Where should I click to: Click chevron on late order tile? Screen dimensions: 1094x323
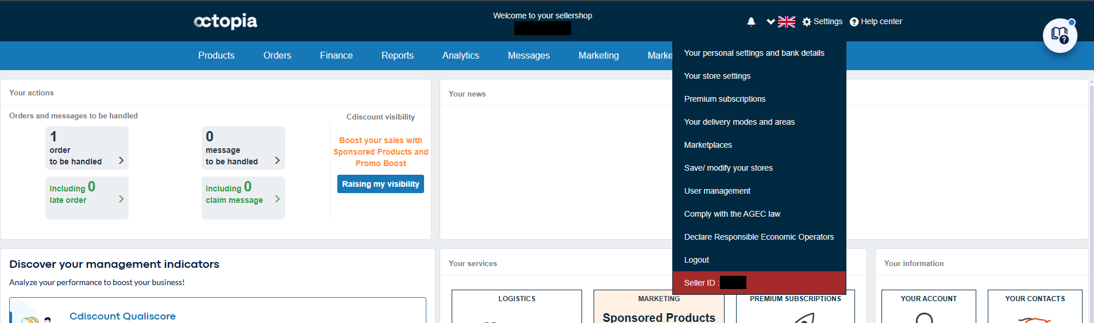[x=121, y=199]
